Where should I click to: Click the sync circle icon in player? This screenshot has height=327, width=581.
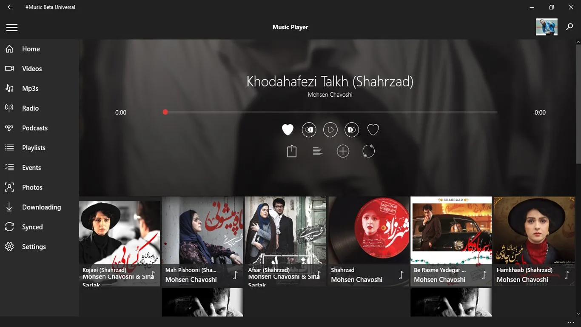368,151
